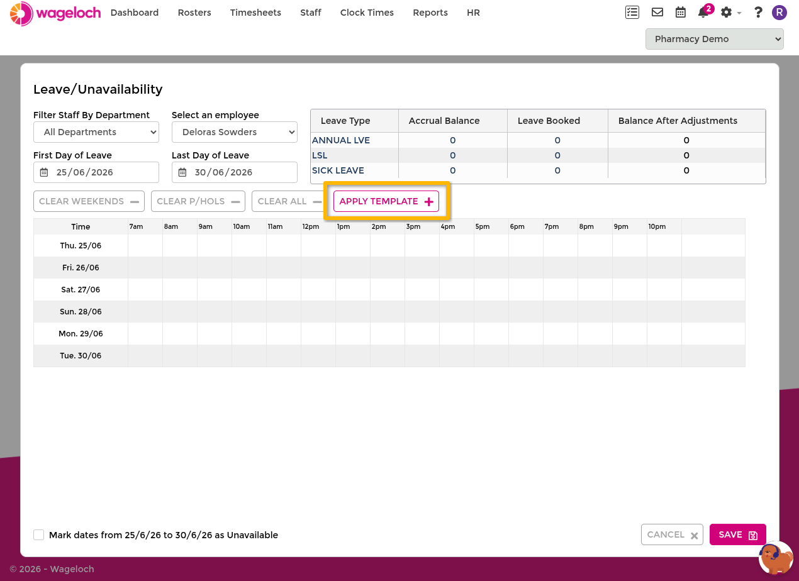The width and height of the screenshot is (799, 581).
Task: Click the Sun. 28/06 row label
Action: click(x=81, y=312)
